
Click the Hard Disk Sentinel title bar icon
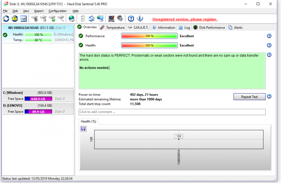(x=6, y=4)
